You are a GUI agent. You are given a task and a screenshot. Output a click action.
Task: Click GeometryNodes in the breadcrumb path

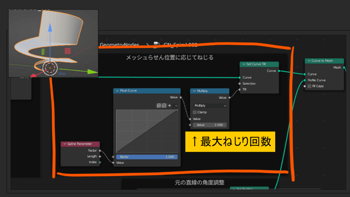click(x=119, y=45)
